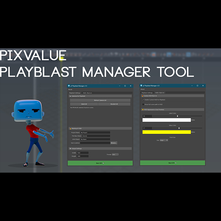Minimize the camera list Playblast Manager window
221x221 pixels.
[120, 86]
